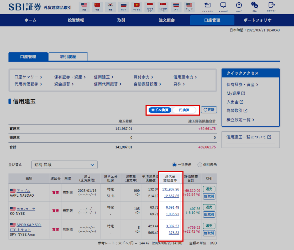Click 返売 for SPDR S&P 500 row
Image resolution: width=294 pixels, height=250 pixels.
click(209, 226)
